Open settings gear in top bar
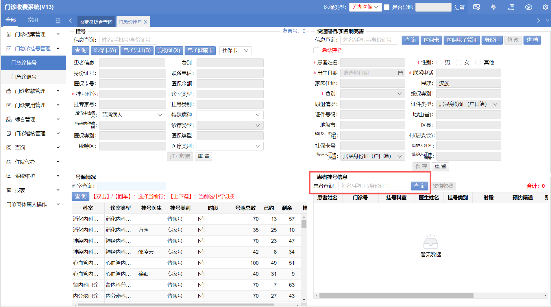551x307 pixels. (545, 7)
